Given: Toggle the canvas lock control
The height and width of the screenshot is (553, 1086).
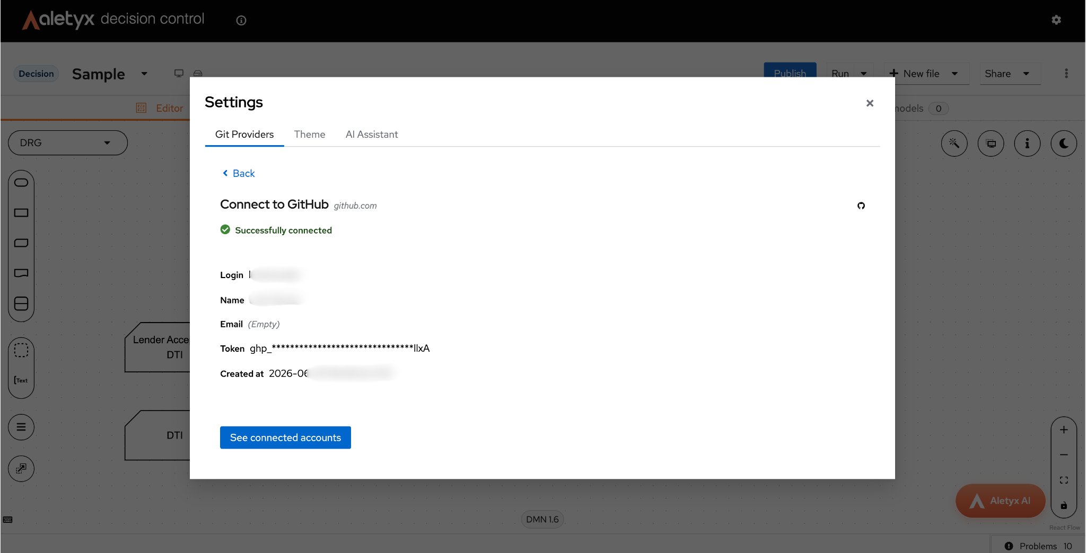Looking at the screenshot, I should click(x=1064, y=505).
